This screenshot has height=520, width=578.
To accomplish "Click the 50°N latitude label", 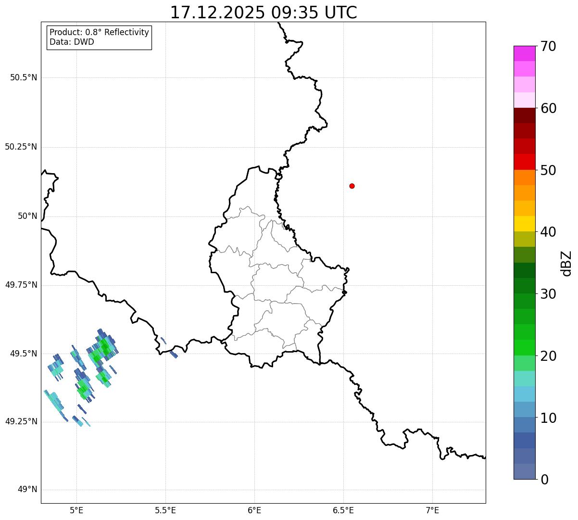I will click(27, 216).
